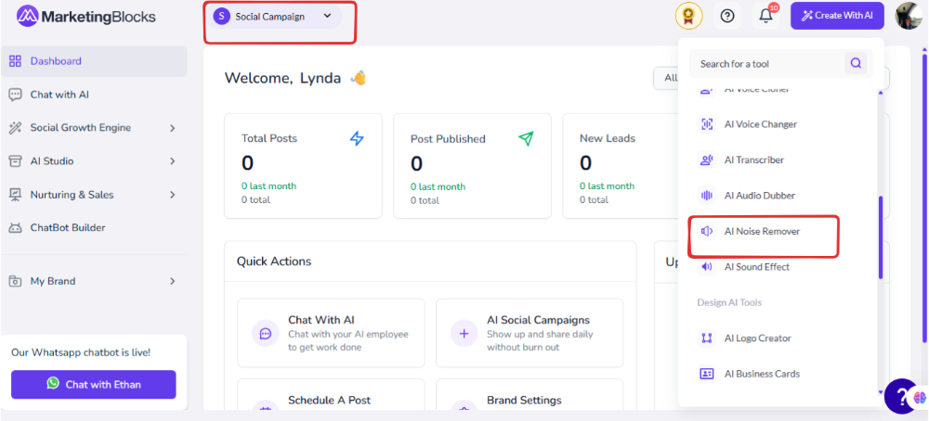
Task: Click the Quick Actions heading
Action: click(274, 262)
